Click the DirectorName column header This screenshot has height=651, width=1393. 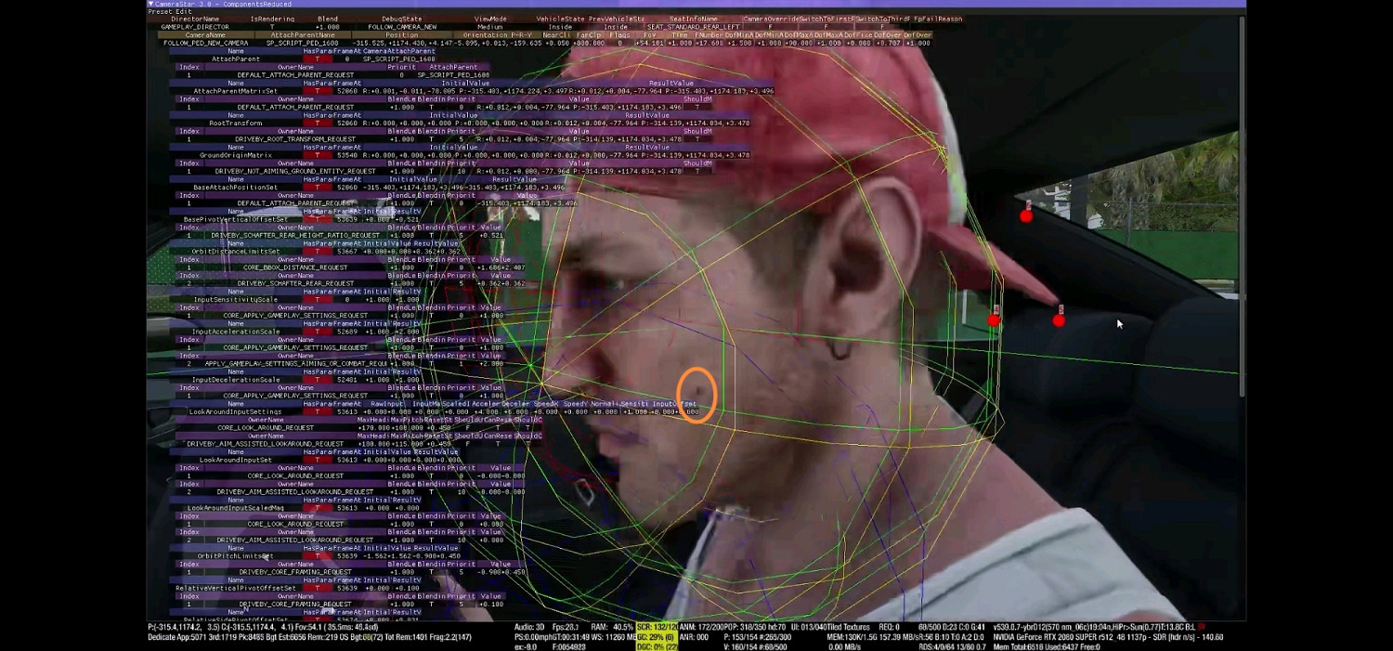pyautogui.click(x=195, y=19)
